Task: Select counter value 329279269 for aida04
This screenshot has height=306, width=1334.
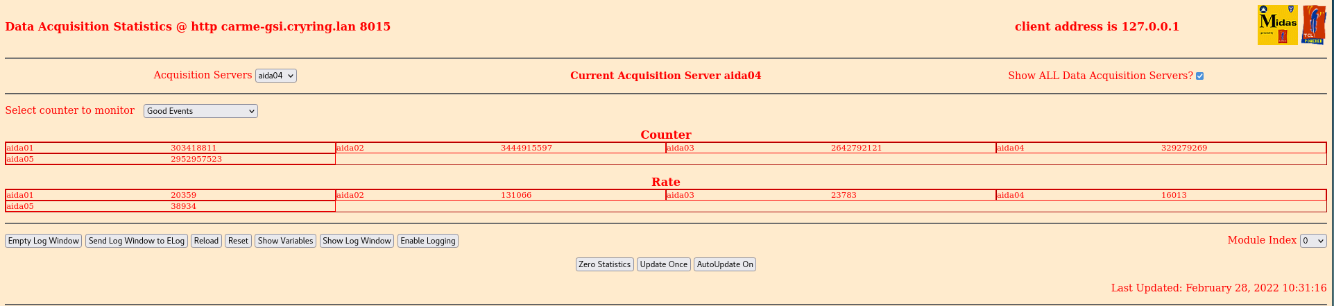Action: coord(1184,148)
